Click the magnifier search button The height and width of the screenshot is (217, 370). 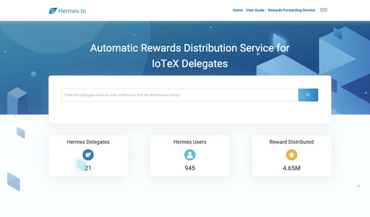click(x=308, y=95)
